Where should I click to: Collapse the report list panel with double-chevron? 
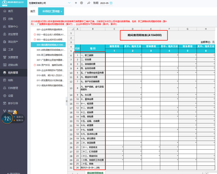tap(67, 101)
